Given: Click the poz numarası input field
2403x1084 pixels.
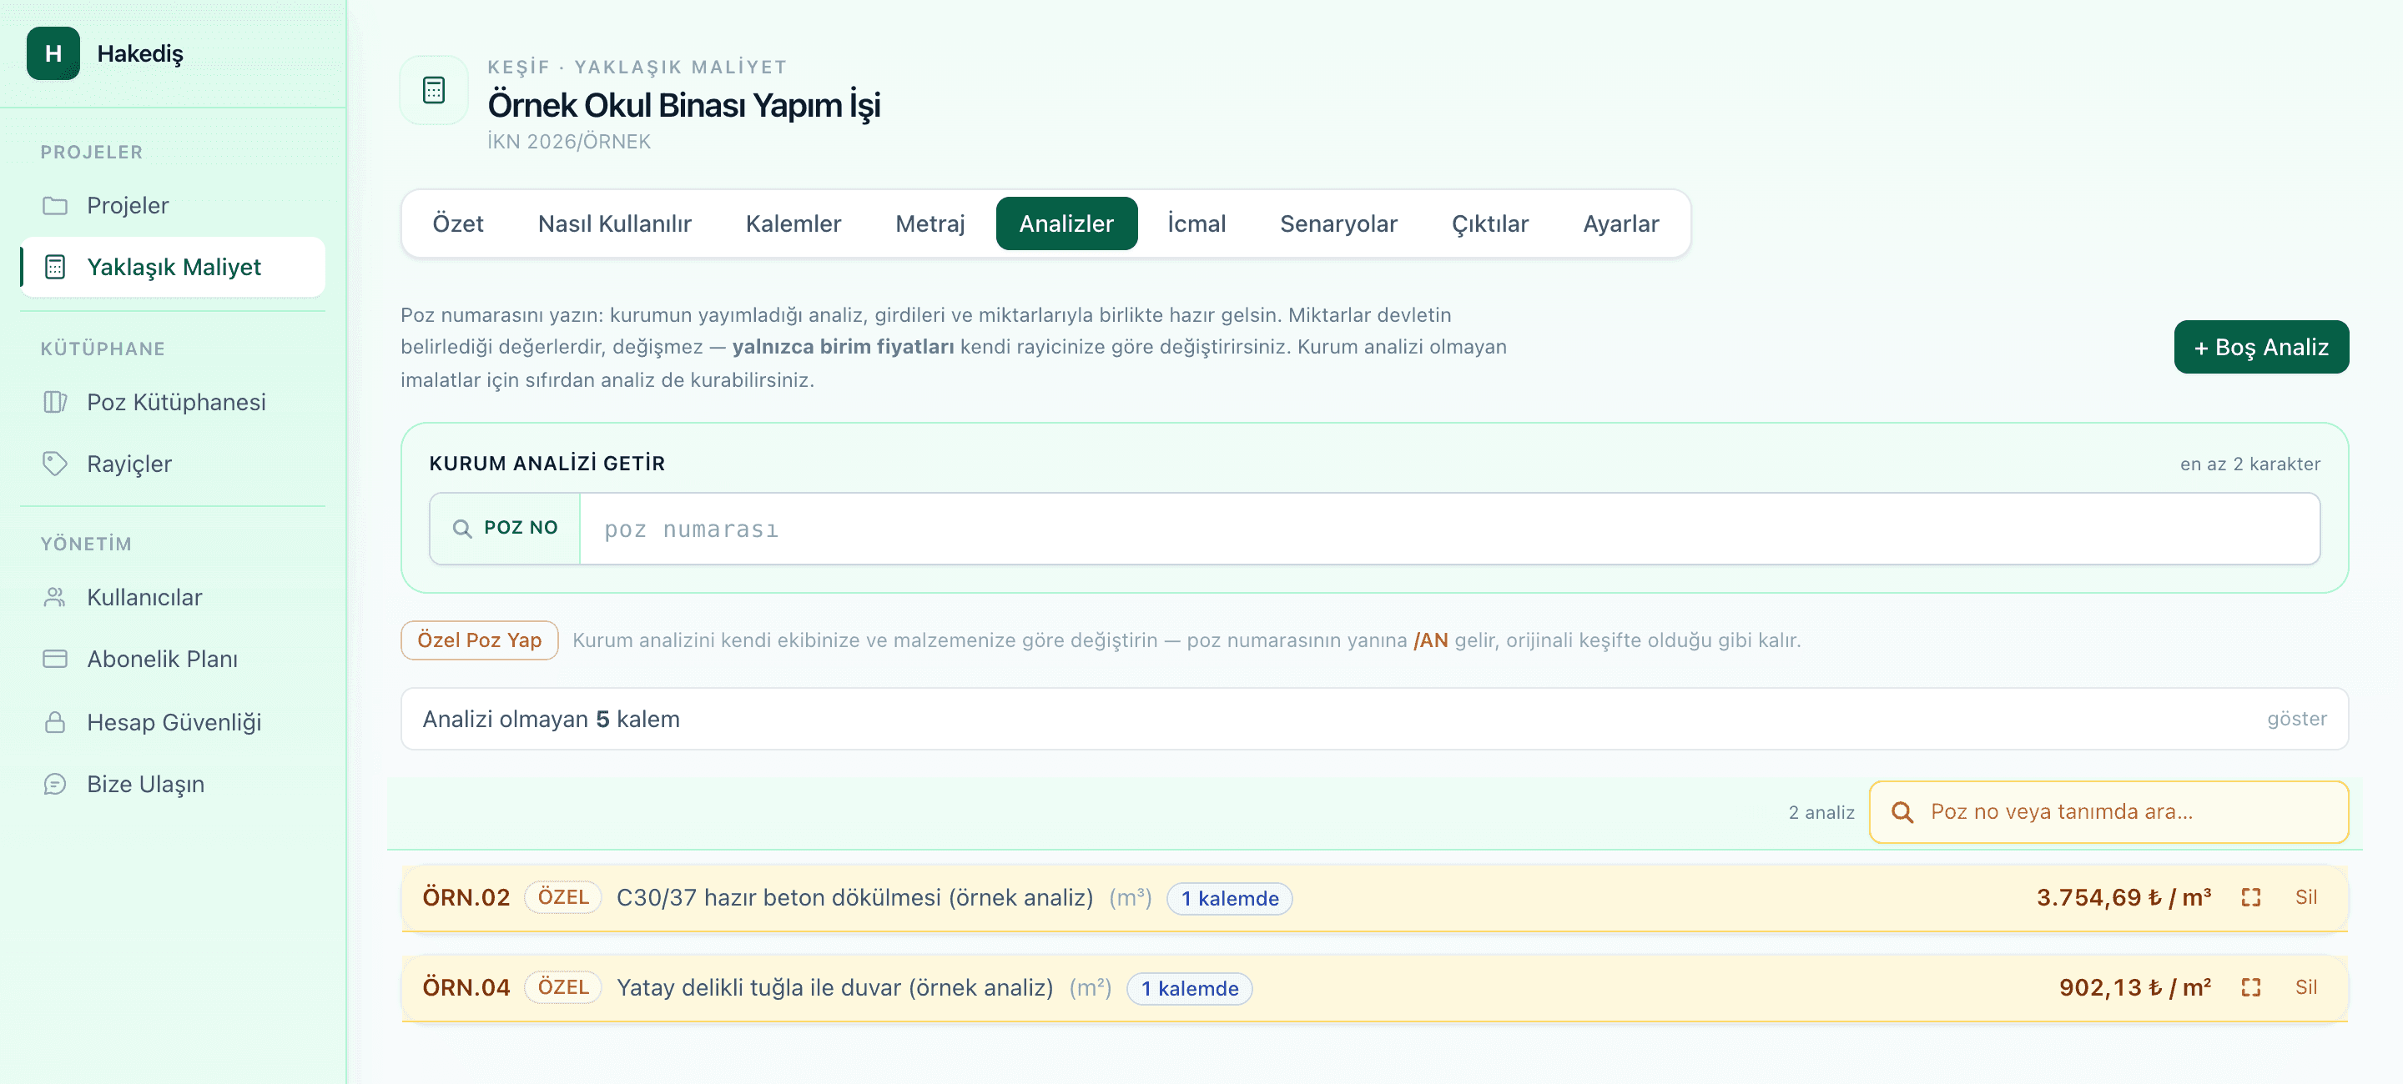Looking at the screenshot, I should click(x=1449, y=529).
